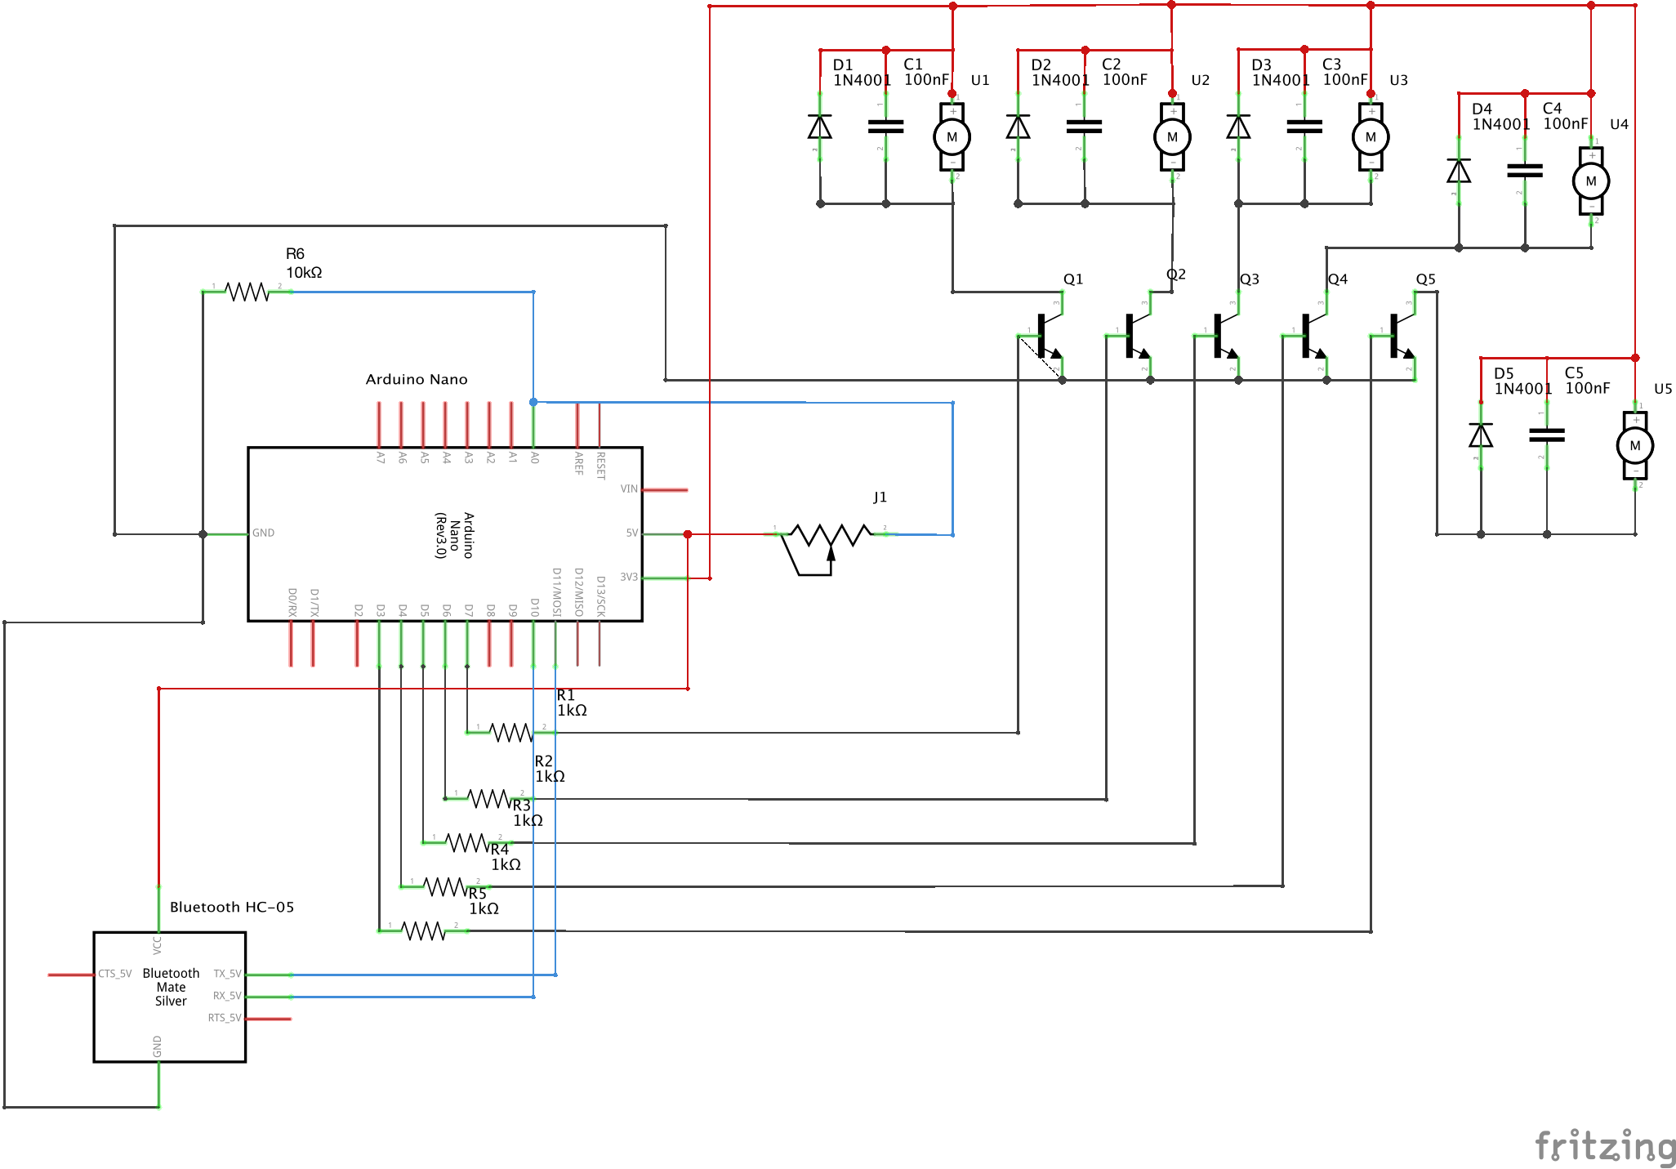Click the RX_5V pin label
The image size is (1676, 1169).
point(227,996)
